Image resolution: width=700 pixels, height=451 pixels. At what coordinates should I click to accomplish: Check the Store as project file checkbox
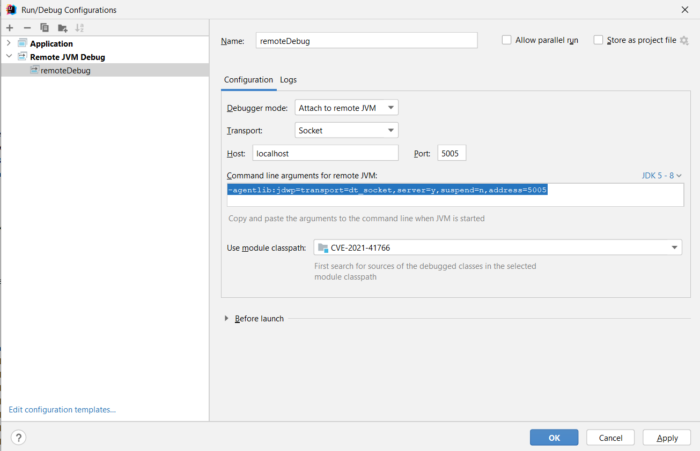click(598, 40)
